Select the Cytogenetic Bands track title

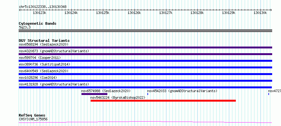(x=38, y=23)
